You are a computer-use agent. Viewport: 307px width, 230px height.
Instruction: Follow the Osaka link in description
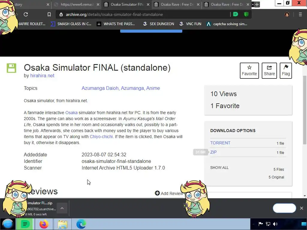(x=71, y=113)
